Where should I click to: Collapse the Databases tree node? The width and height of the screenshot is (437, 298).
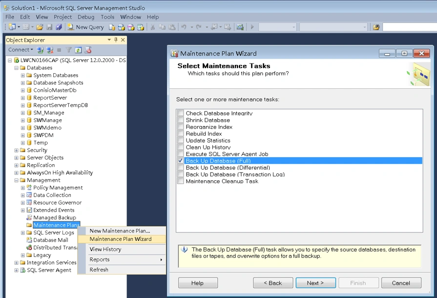17,68
